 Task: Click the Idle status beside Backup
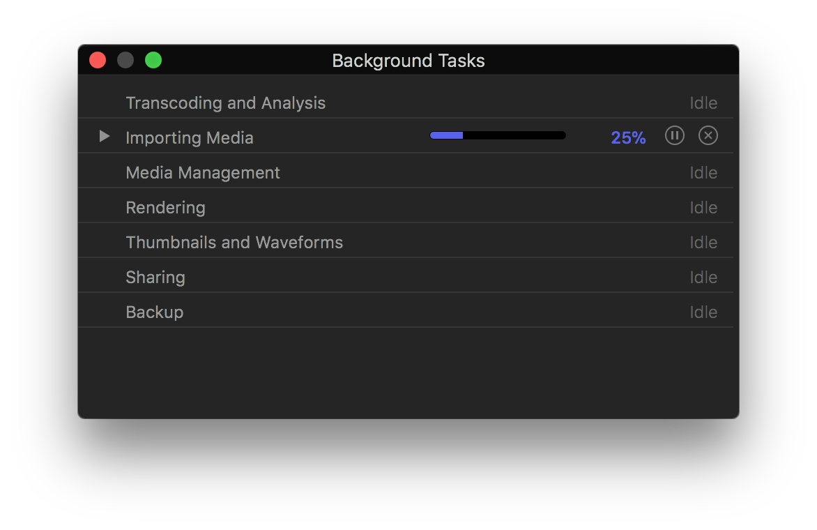click(x=703, y=312)
